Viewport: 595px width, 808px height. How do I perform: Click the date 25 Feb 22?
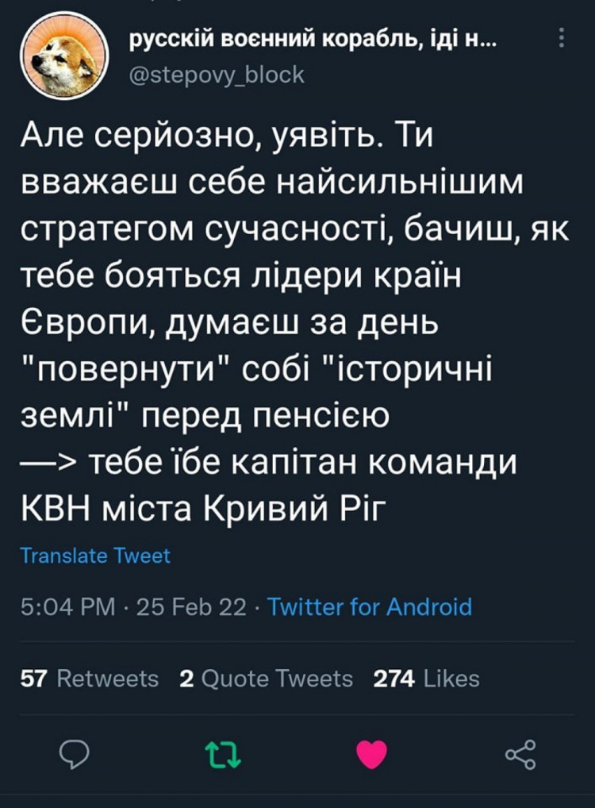point(191,607)
